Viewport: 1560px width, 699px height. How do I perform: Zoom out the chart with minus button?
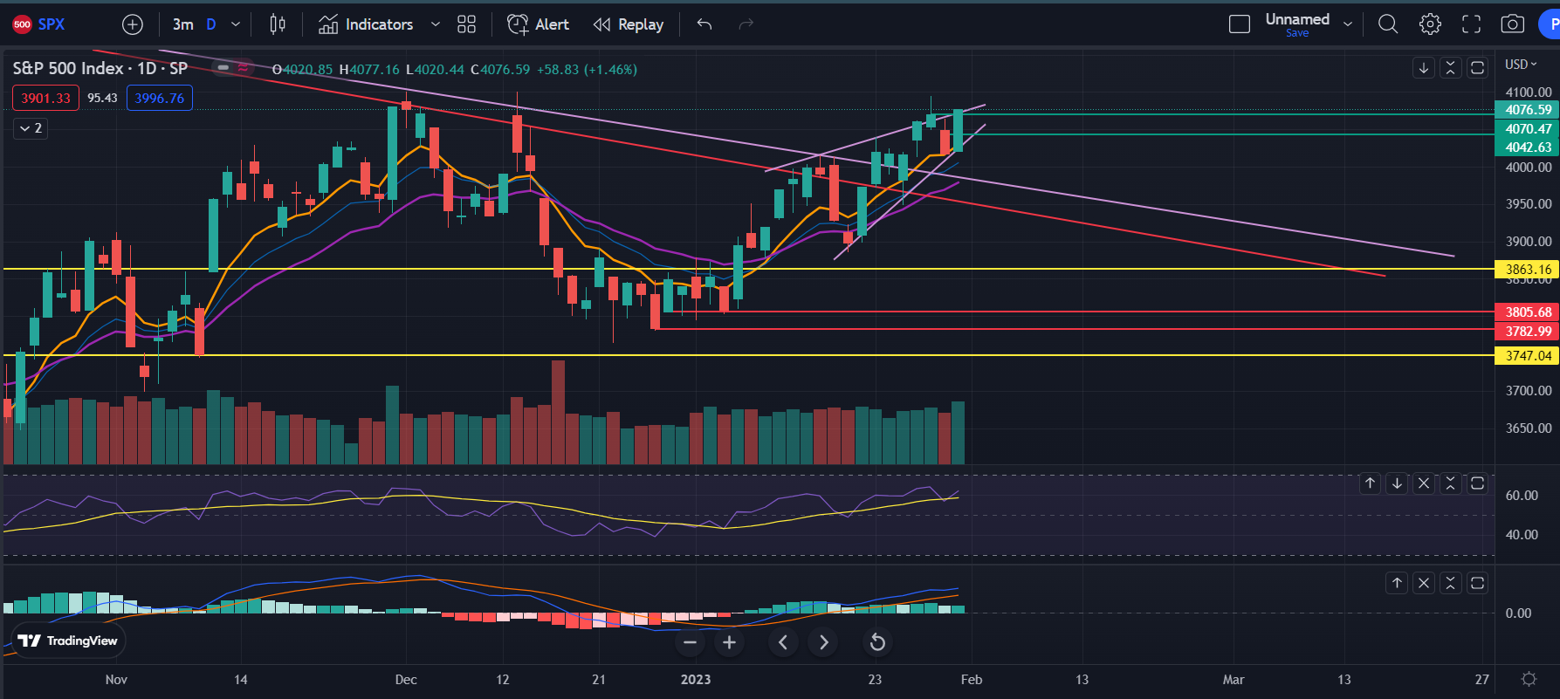click(690, 643)
